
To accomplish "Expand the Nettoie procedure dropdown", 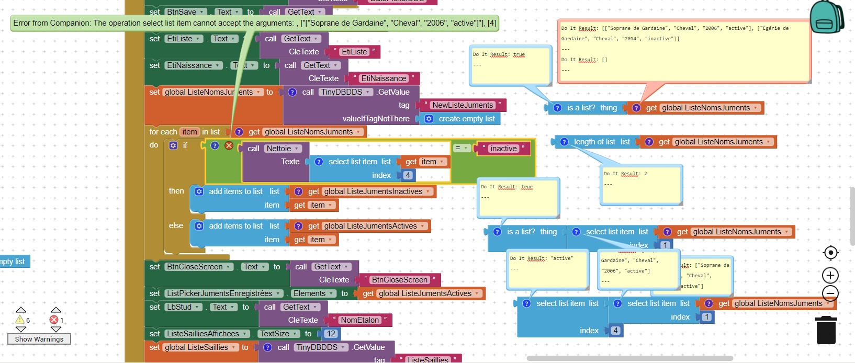I will point(283,149).
